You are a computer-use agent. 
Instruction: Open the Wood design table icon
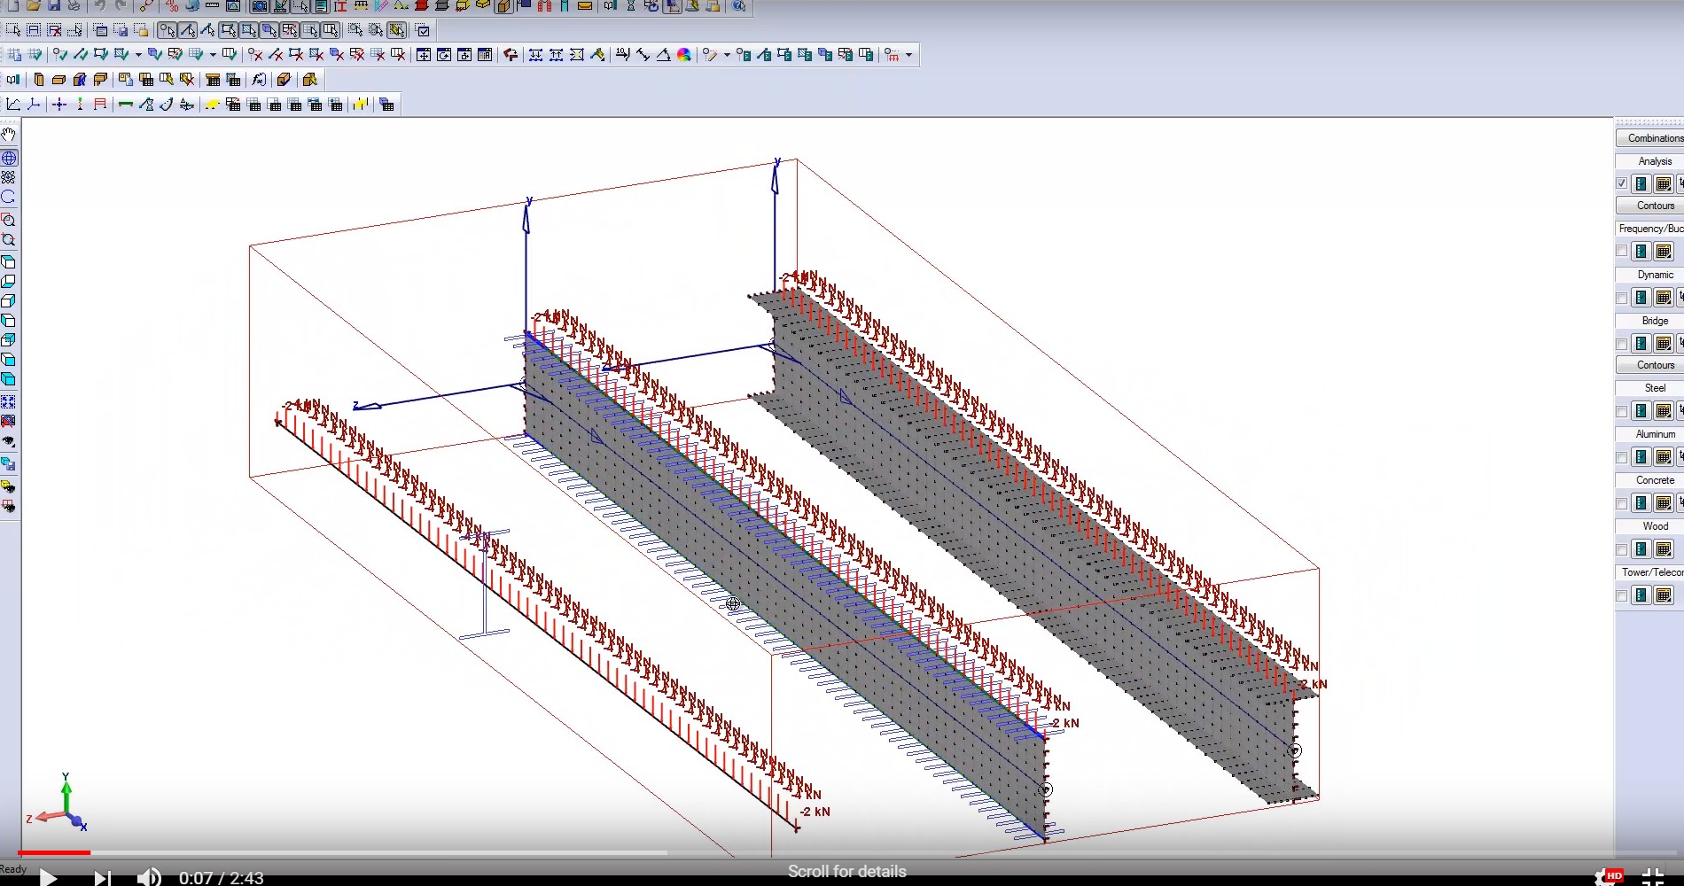tap(1664, 549)
